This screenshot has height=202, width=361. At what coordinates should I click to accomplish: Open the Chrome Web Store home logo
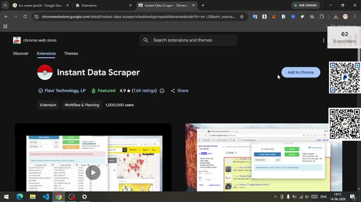[x=35, y=40]
